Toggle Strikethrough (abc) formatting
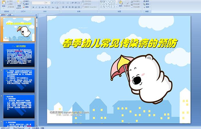This screenshot has width=201, height=129. pos(42,7)
